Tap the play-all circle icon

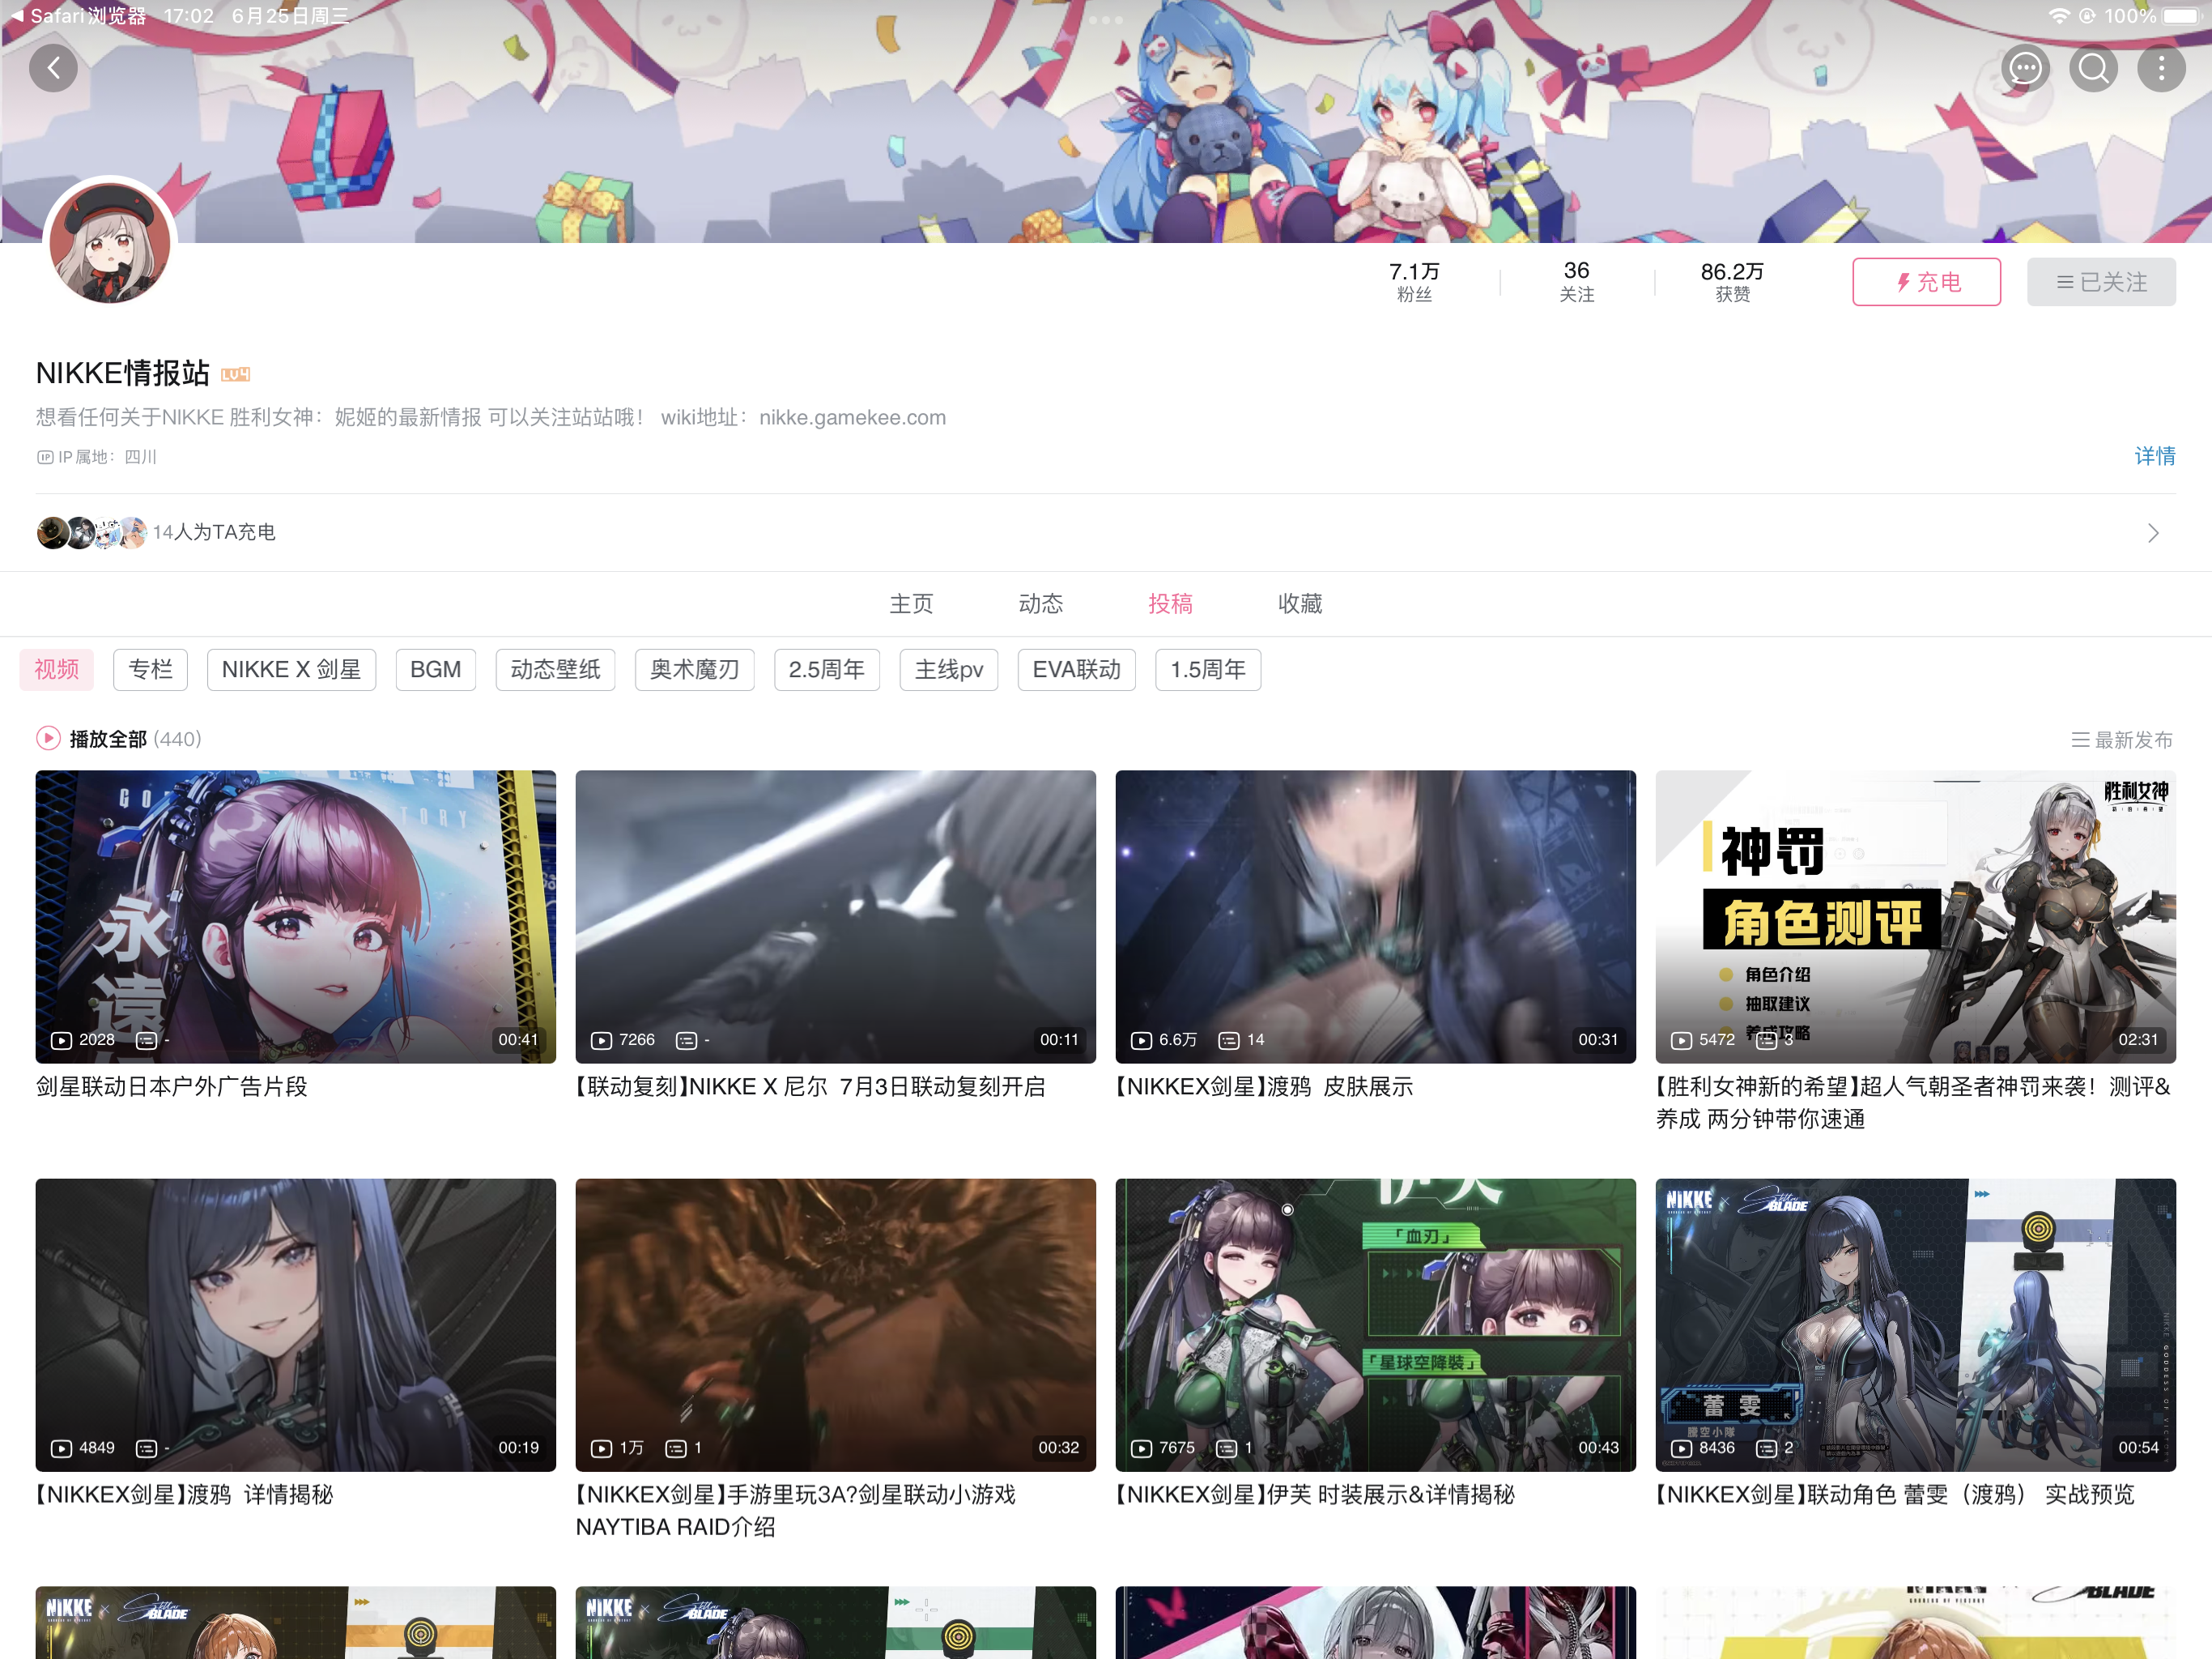(48, 739)
